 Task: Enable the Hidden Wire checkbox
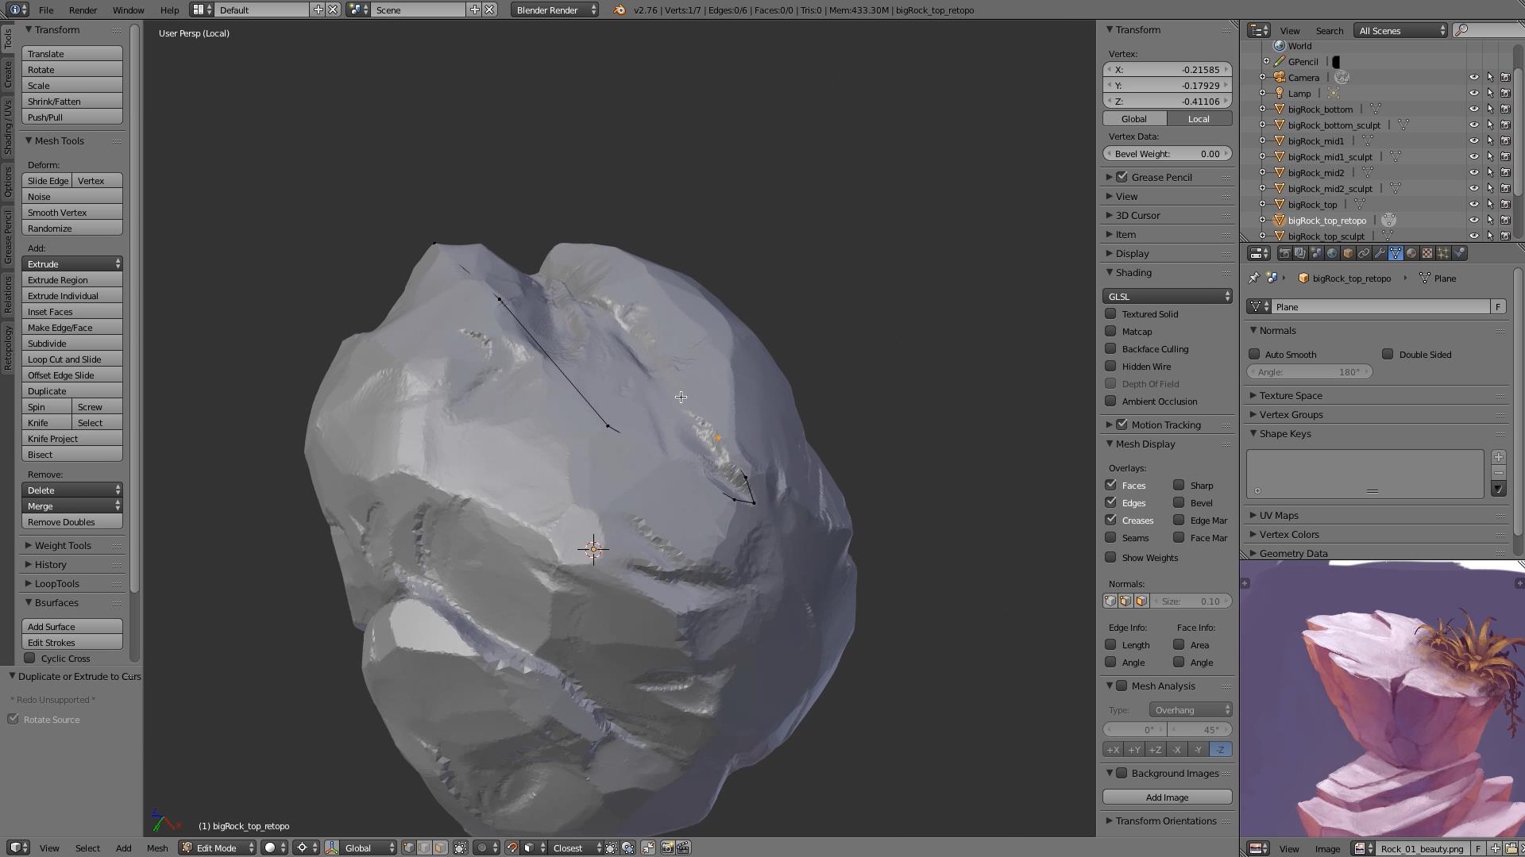pos(1110,366)
